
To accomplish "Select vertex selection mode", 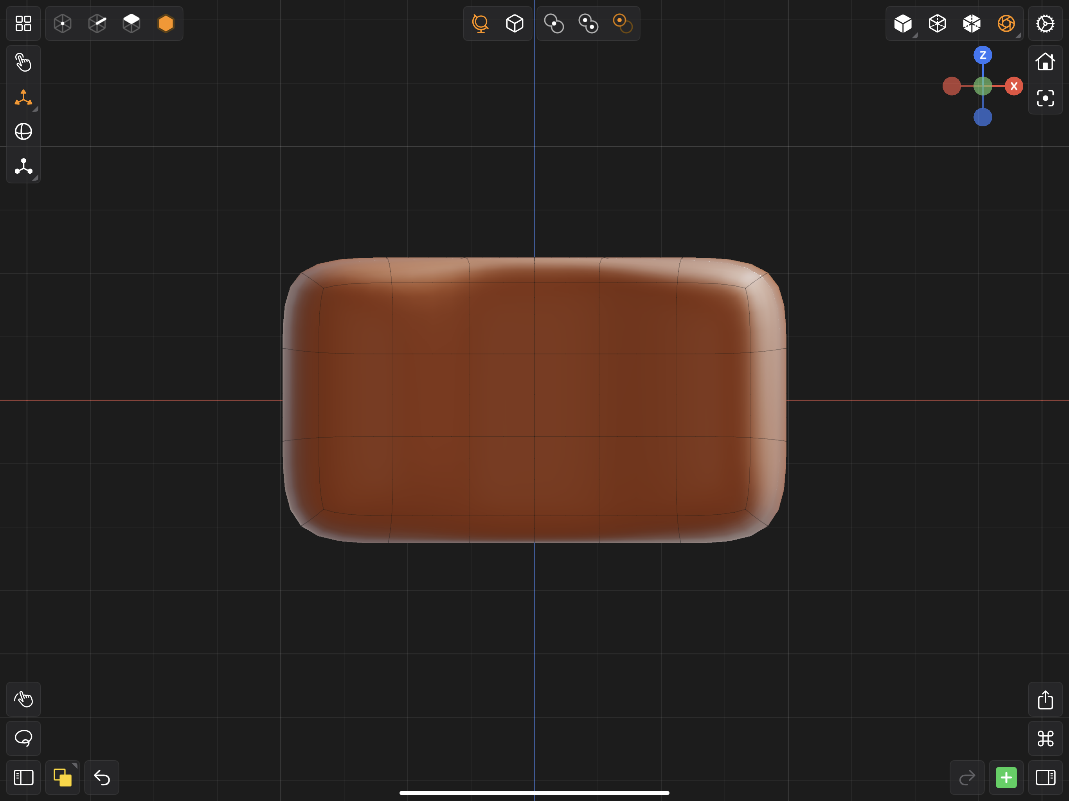I will tap(62, 23).
